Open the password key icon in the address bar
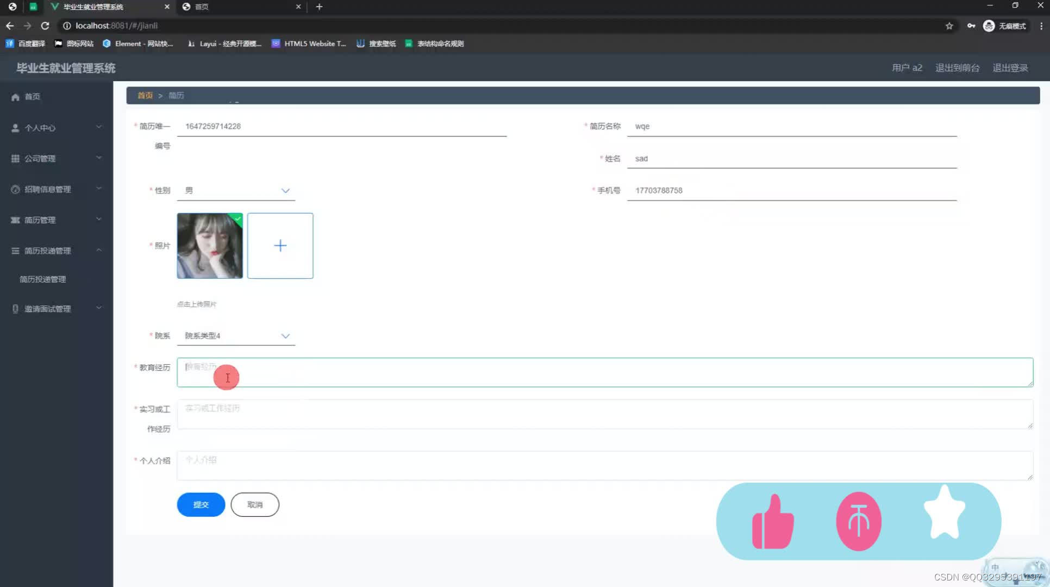 [971, 26]
